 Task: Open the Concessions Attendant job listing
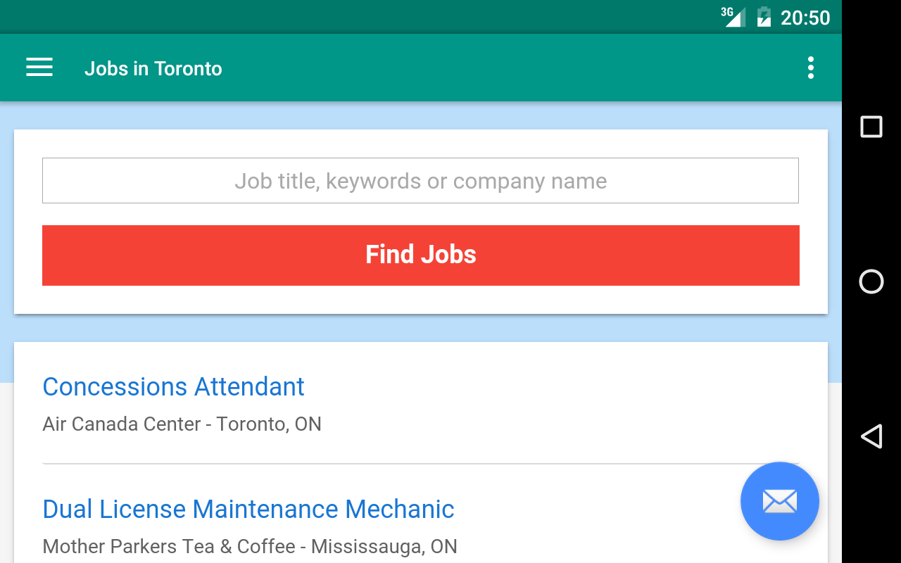click(x=173, y=386)
